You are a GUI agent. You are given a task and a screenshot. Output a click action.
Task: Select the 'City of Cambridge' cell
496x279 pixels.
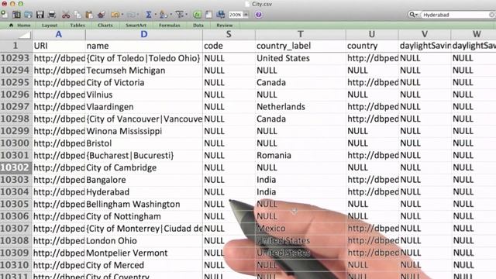click(144, 167)
